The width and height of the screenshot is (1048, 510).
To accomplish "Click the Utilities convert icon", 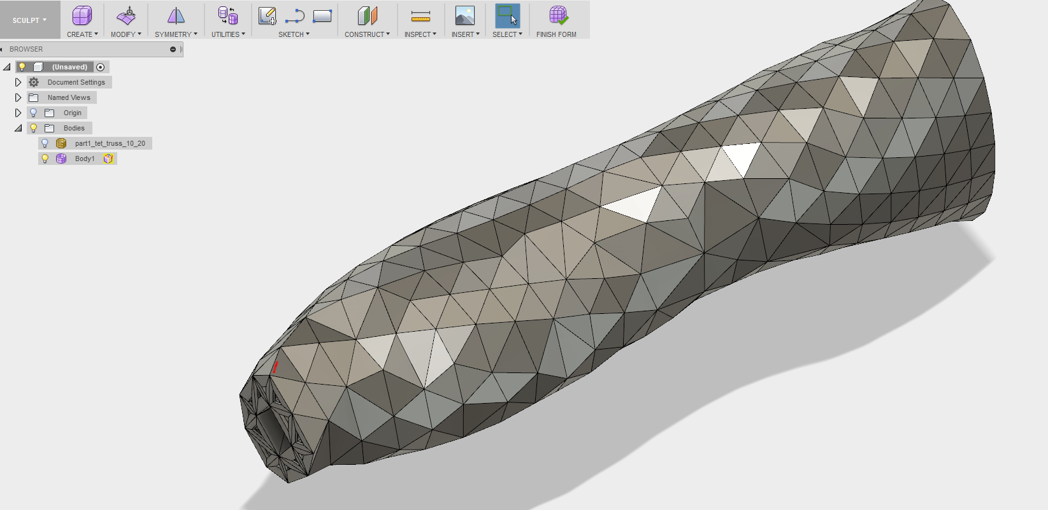I will (x=227, y=16).
